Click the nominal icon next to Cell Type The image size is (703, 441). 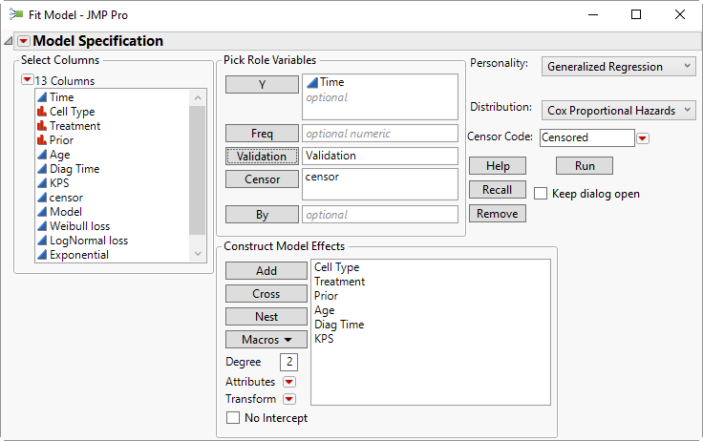tap(42, 112)
